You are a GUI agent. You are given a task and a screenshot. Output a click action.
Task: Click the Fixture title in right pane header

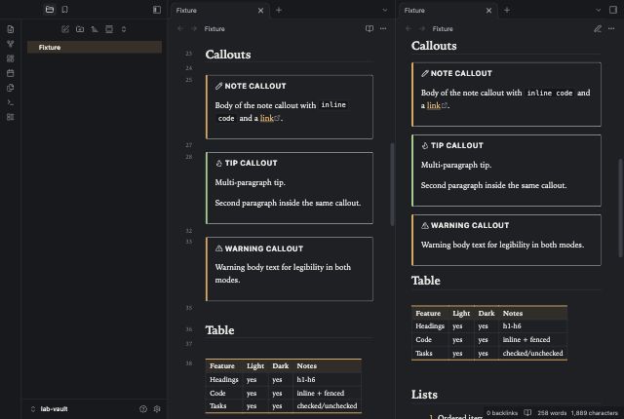pos(443,28)
